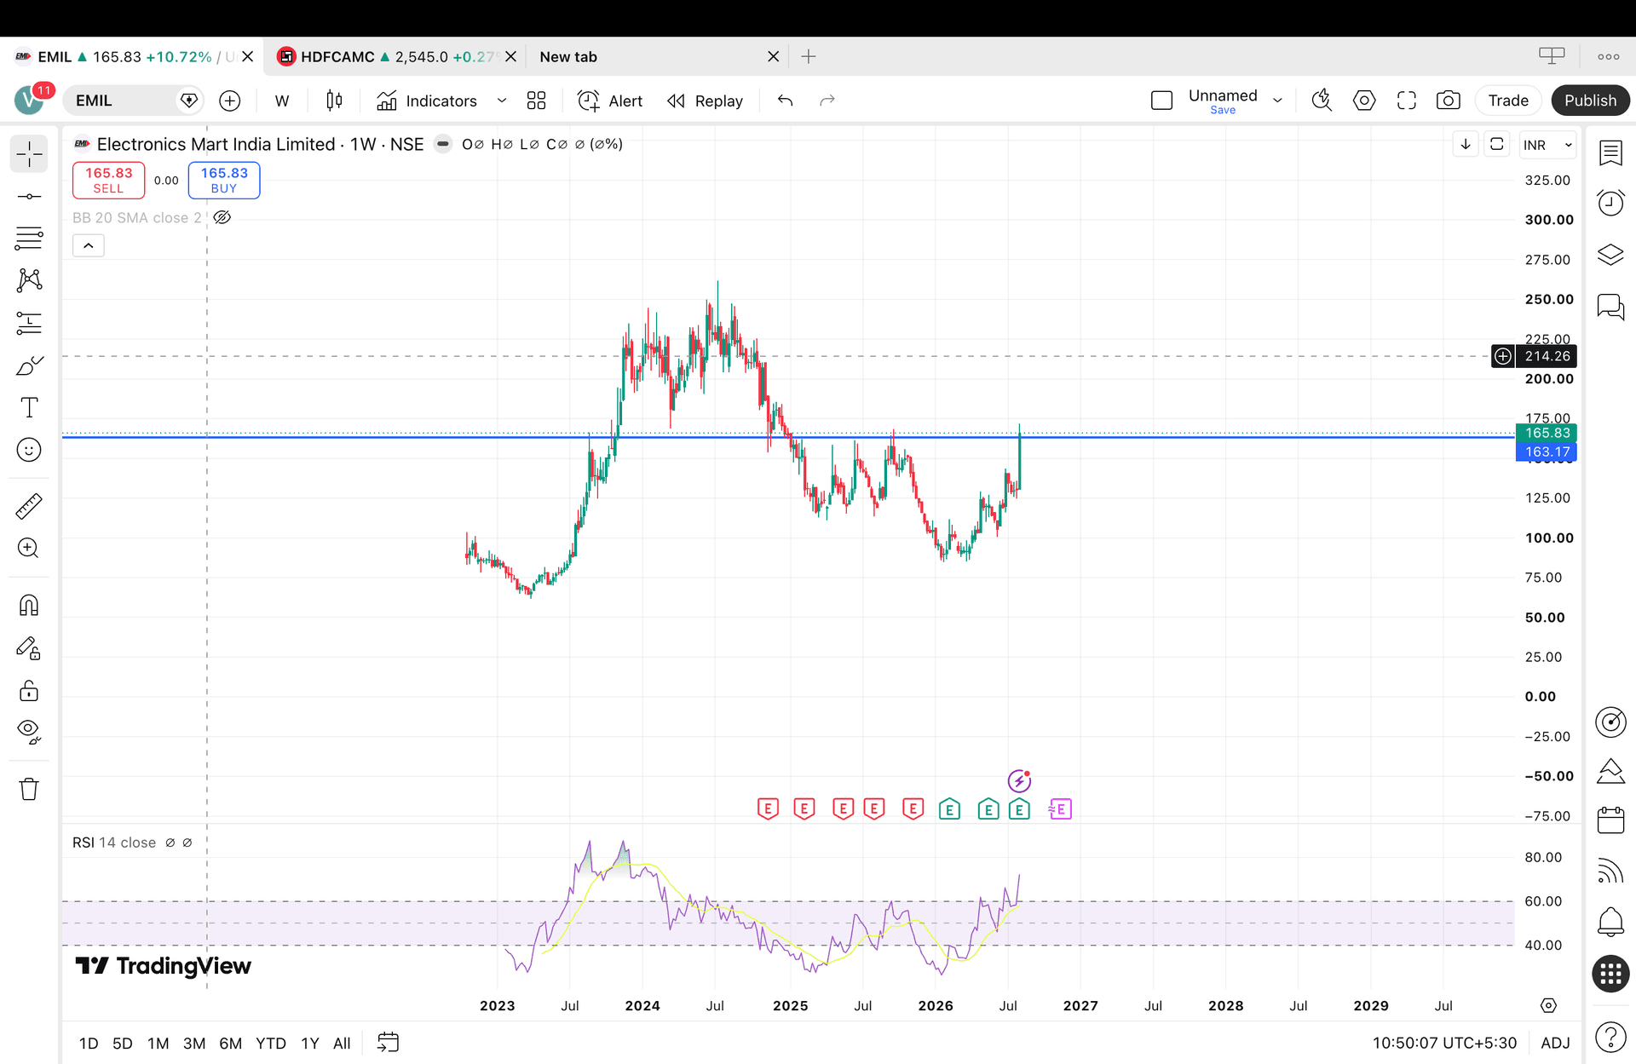Image resolution: width=1636 pixels, height=1064 pixels.
Task: Select the trend line drawing tool
Action: coord(29,197)
